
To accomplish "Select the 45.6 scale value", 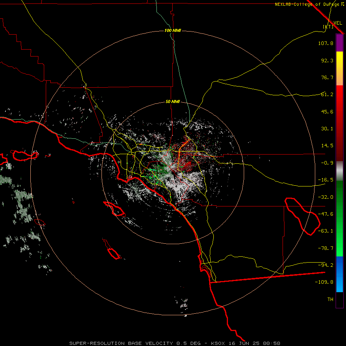I will 327,111.
